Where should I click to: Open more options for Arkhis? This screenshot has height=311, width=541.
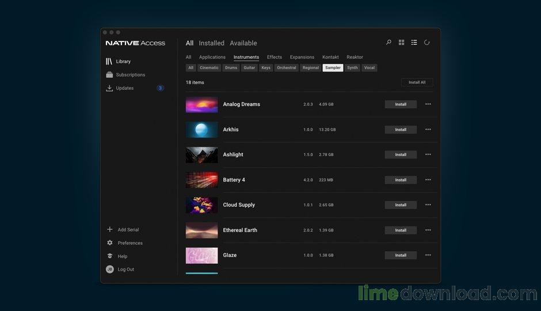pos(428,130)
